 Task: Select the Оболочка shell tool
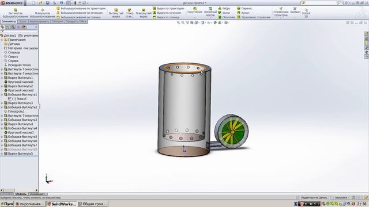[227, 17]
